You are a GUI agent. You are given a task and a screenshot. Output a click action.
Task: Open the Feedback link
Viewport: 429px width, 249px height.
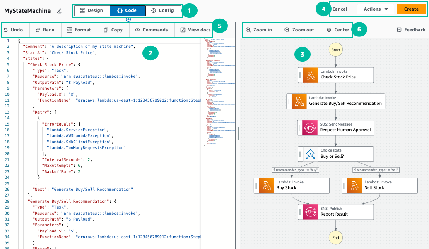point(411,29)
